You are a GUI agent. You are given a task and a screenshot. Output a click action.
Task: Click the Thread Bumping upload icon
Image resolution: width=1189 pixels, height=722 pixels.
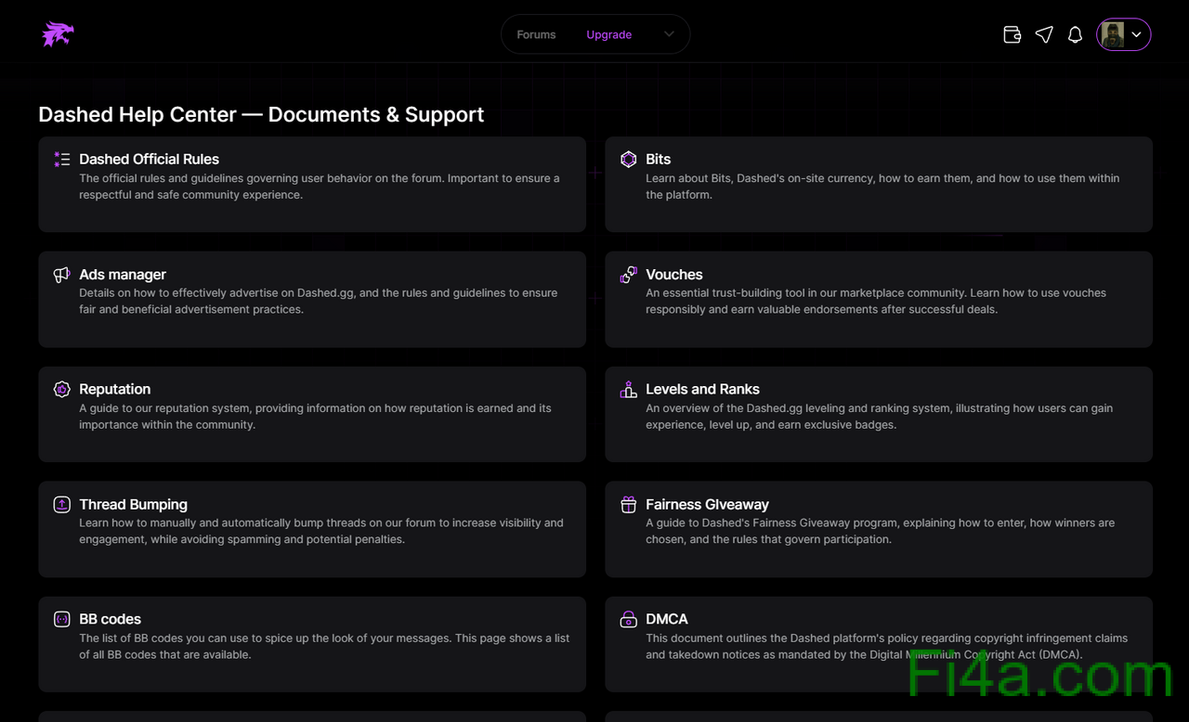(62, 505)
